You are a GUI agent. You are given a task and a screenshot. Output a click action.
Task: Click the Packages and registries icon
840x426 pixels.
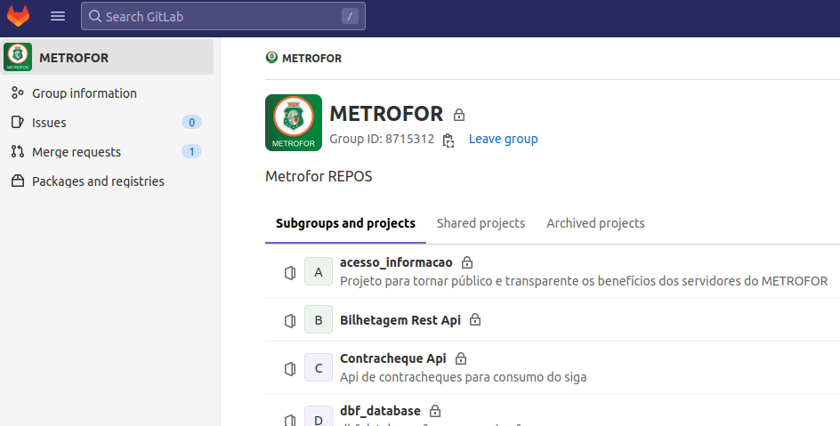(x=18, y=181)
